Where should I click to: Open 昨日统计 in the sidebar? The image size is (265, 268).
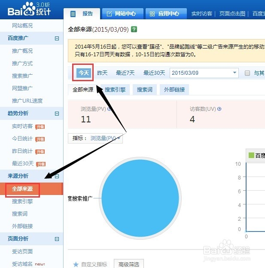tap(22, 151)
